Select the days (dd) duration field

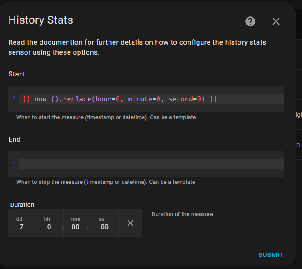point(21,227)
